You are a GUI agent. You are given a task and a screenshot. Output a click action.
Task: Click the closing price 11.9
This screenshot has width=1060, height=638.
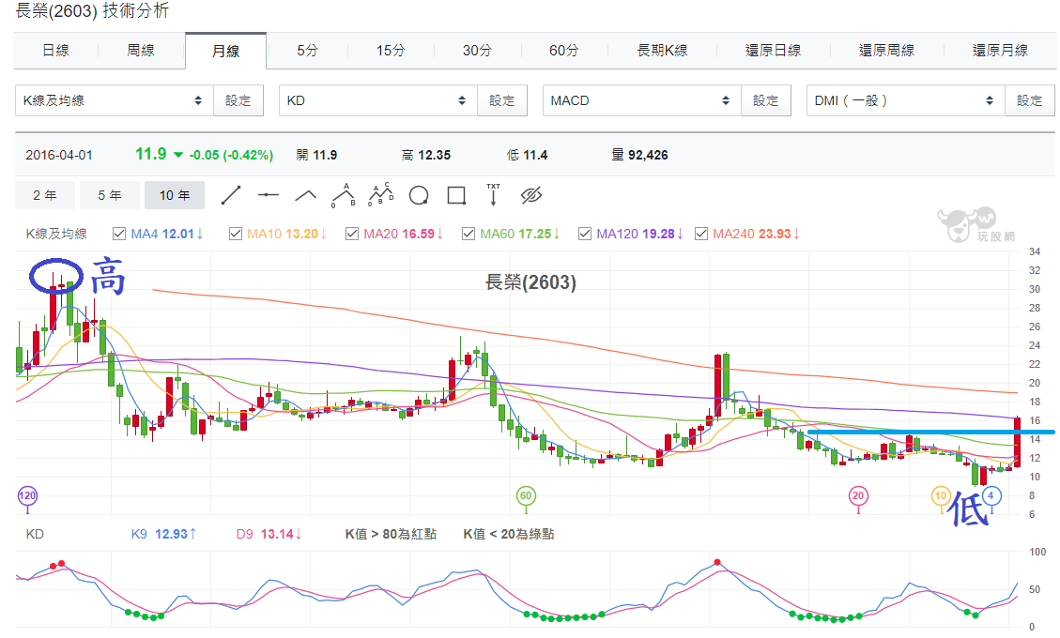[x=151, y=154]
